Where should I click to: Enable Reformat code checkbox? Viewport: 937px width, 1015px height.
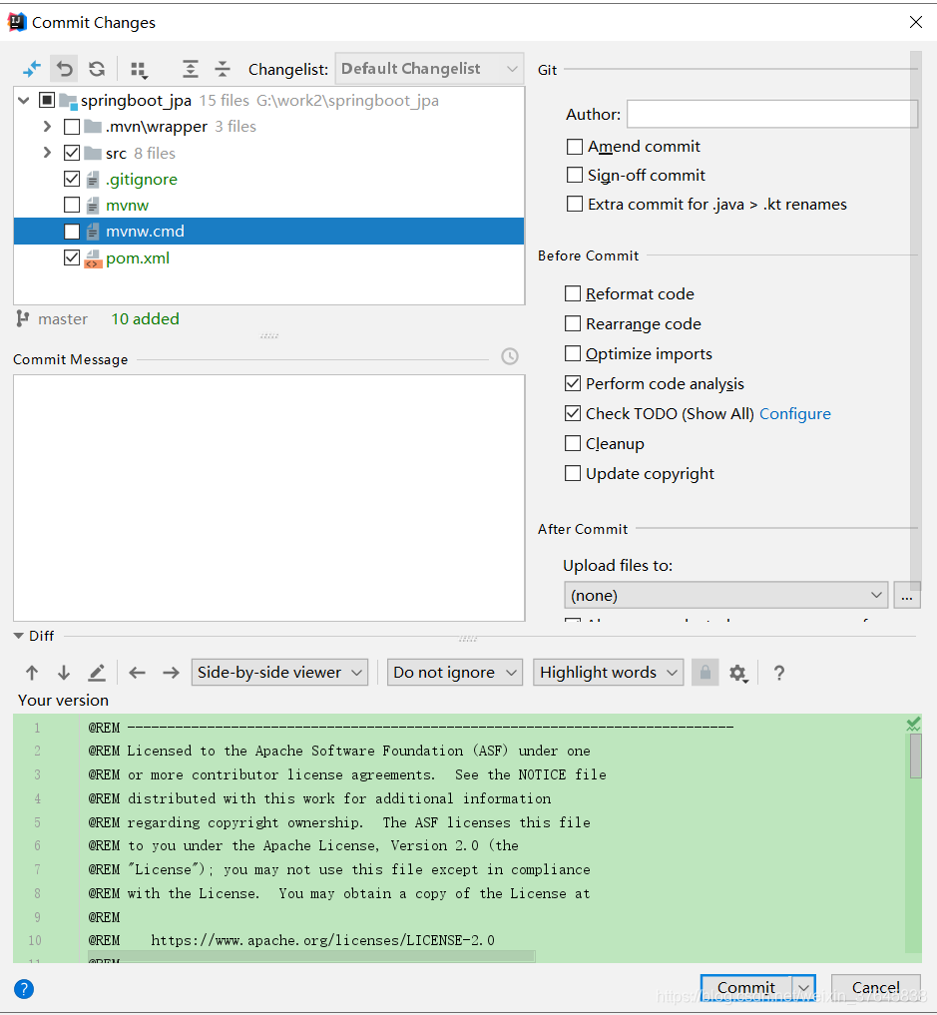573,293
